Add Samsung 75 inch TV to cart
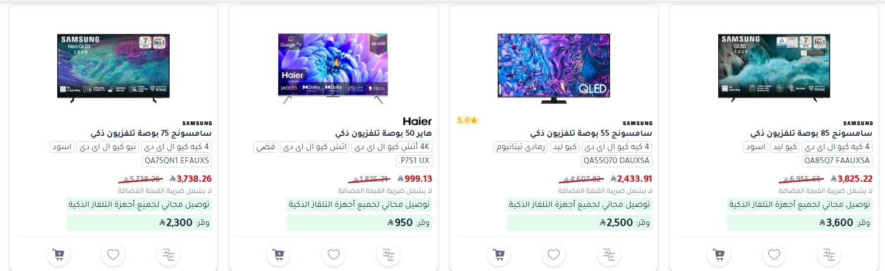The image size is (885, 271). pos(58,255)
